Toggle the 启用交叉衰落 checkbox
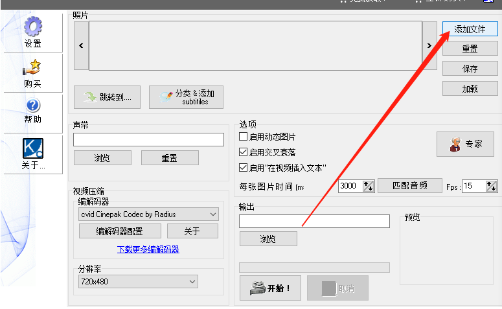502x309 pixels. [x=244, y=152]
